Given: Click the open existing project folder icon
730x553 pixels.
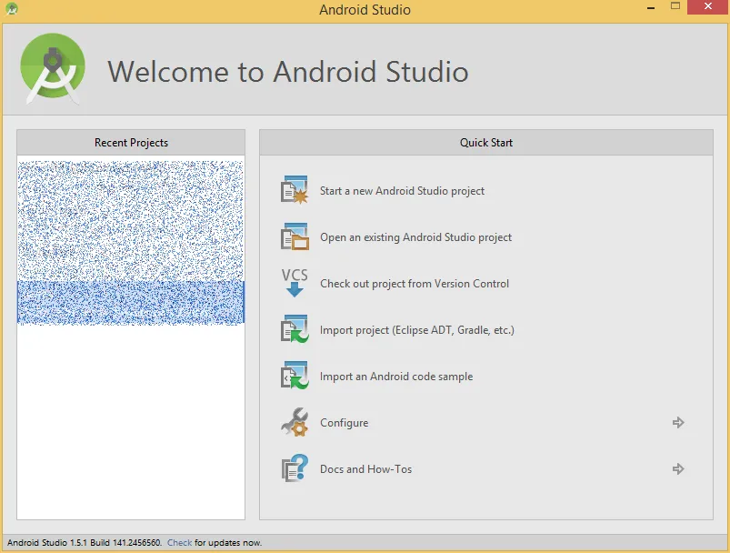Looking at the screenshot, I should 295,237.
